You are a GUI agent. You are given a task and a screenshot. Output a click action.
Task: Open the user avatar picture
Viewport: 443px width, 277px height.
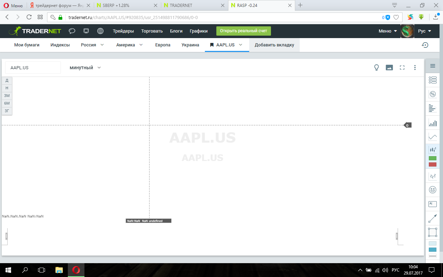(x=407, y=31)
